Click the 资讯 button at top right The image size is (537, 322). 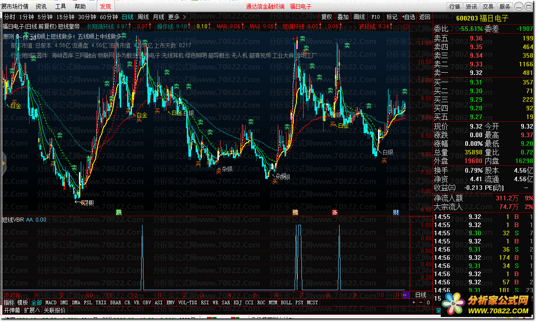471,6
